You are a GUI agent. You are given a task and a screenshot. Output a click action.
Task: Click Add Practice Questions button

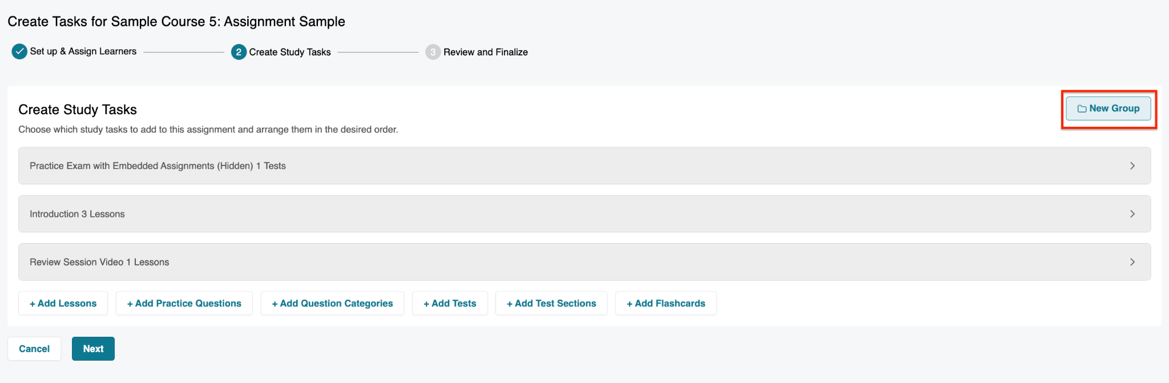click(184, 303)
